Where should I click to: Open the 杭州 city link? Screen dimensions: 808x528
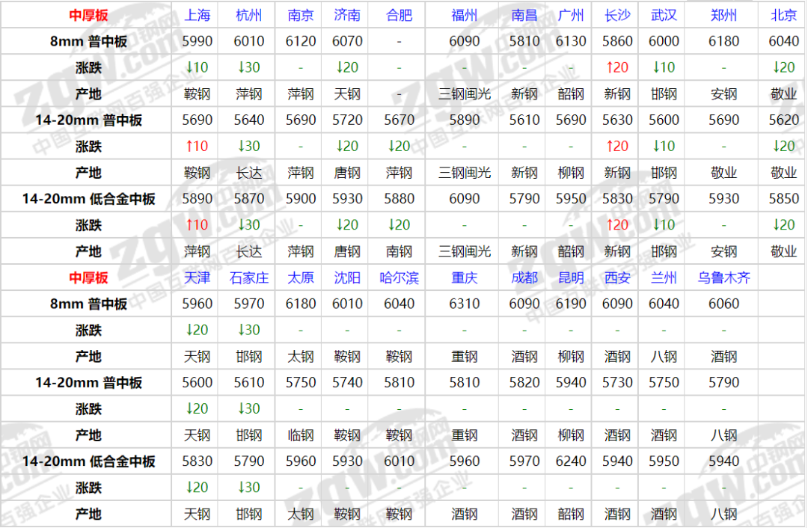pos(249,15)
